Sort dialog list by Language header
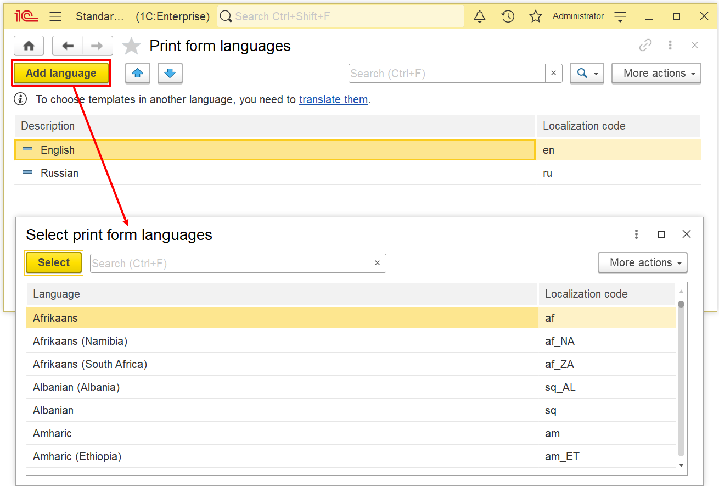This screenshot has width=719, height=486. [x=282, y=294]
